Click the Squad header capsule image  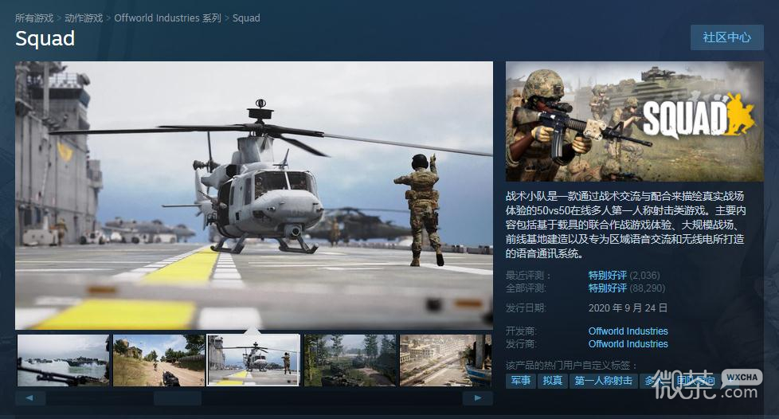point(634,121)
